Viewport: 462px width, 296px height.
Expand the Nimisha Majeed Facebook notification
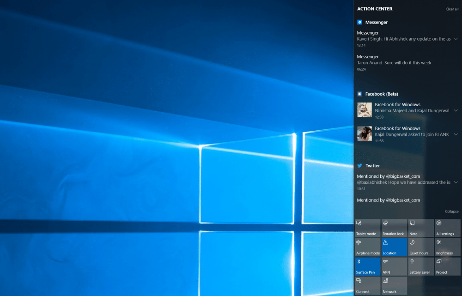tap(456, 110)
